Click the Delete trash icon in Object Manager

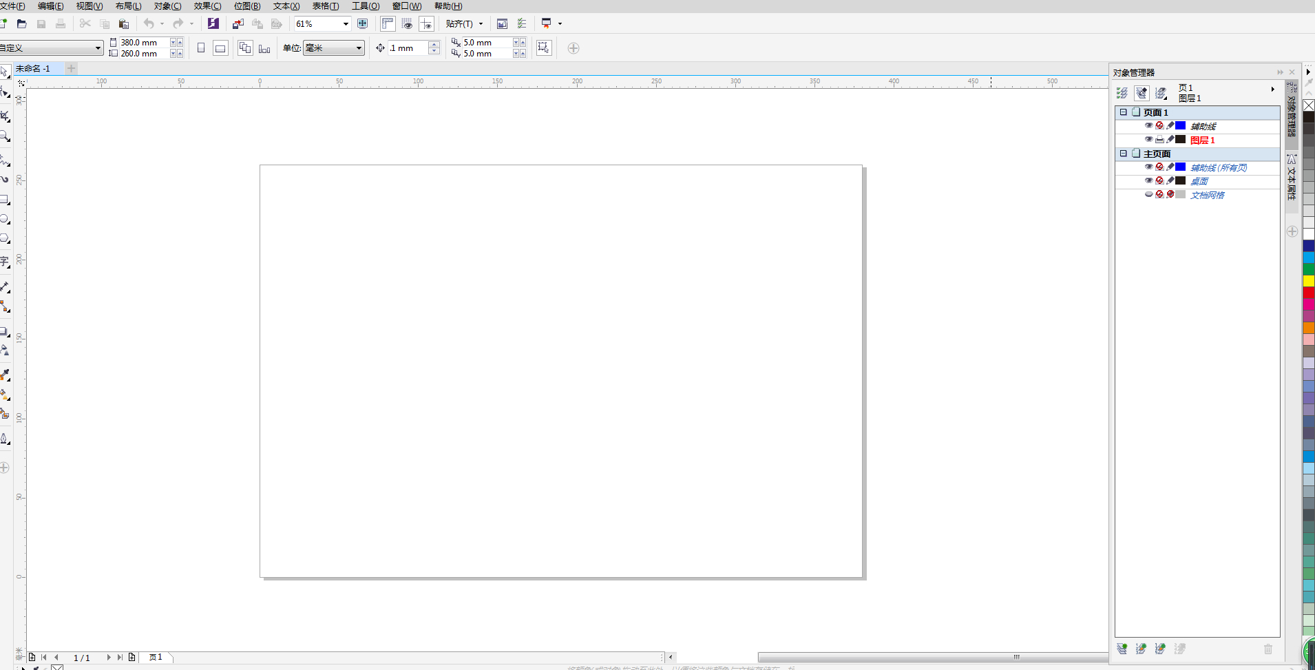coord(1268,649)
